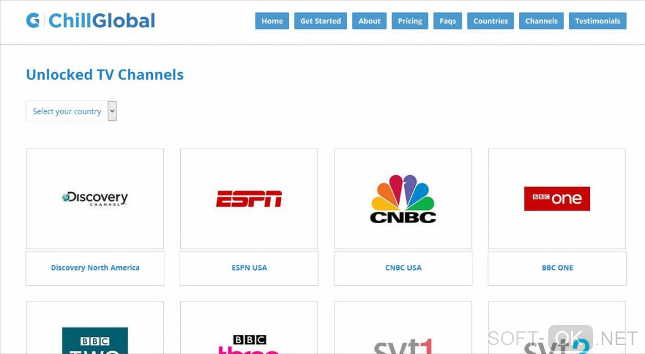Click the SVT1 logo tile

[x=403, y=327]
